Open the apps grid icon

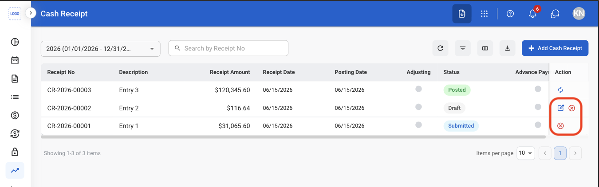pyautogui.click(x=485, y=14)
